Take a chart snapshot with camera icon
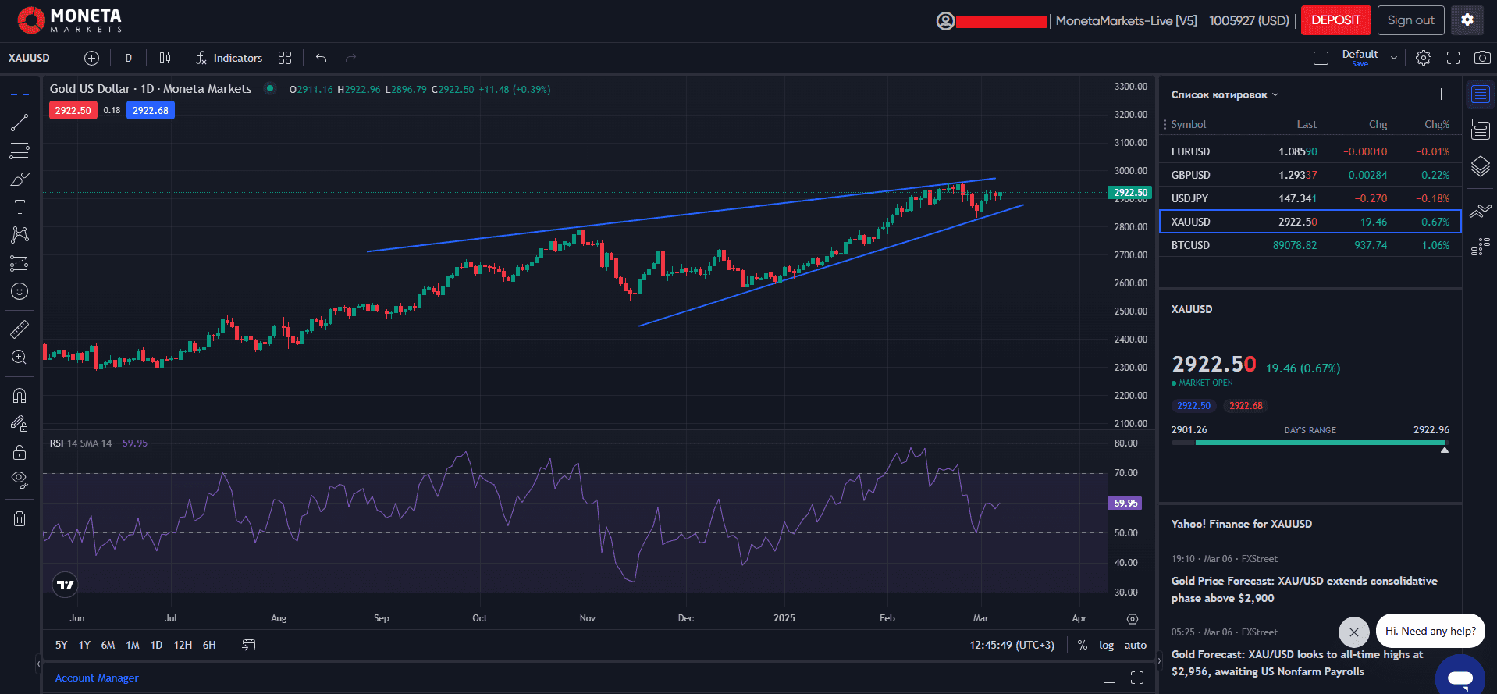The width and height of the screenshot is (1497, 694). [x=1482, y=58]
